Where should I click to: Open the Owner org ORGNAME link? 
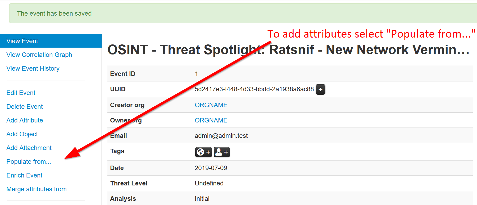coord(211,120)
